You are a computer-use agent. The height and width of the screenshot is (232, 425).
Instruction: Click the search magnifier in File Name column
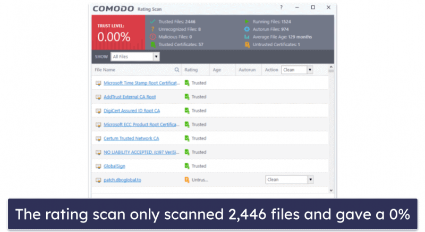tap(177, 70)
